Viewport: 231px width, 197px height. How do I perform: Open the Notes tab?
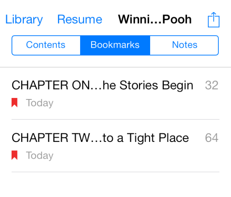click(x=184, y=45)
